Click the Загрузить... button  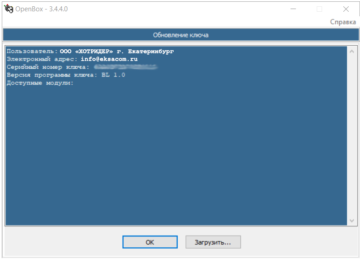213,242
